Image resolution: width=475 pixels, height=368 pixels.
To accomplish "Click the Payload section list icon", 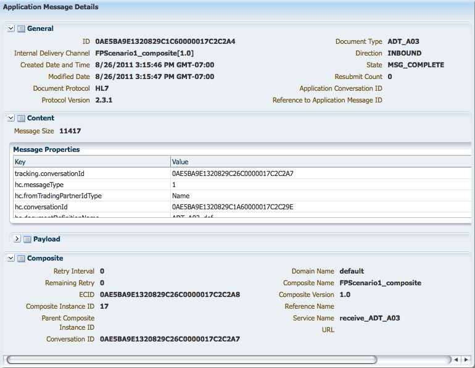I will 27,239.
